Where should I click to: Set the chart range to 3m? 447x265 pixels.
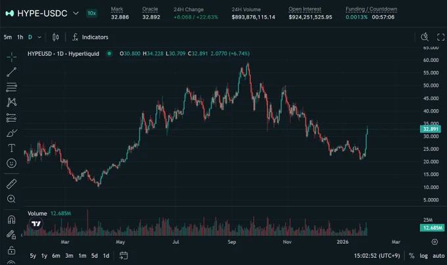[x=69, y=256]
